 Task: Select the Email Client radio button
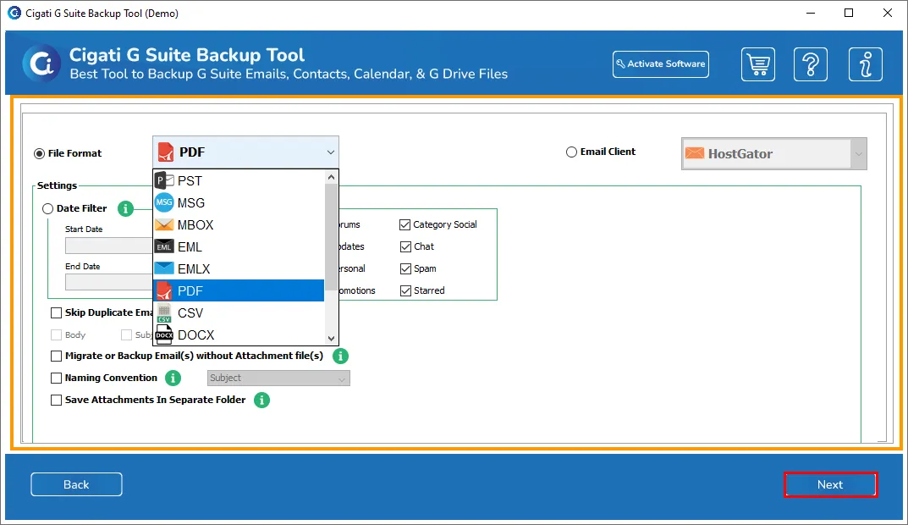coord(571,152)
